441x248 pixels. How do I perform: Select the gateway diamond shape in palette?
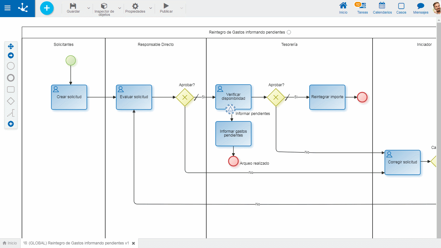[11, 101]
